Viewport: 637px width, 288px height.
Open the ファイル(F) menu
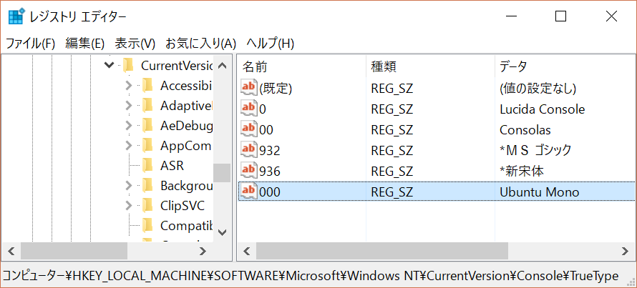click(30, 43)
